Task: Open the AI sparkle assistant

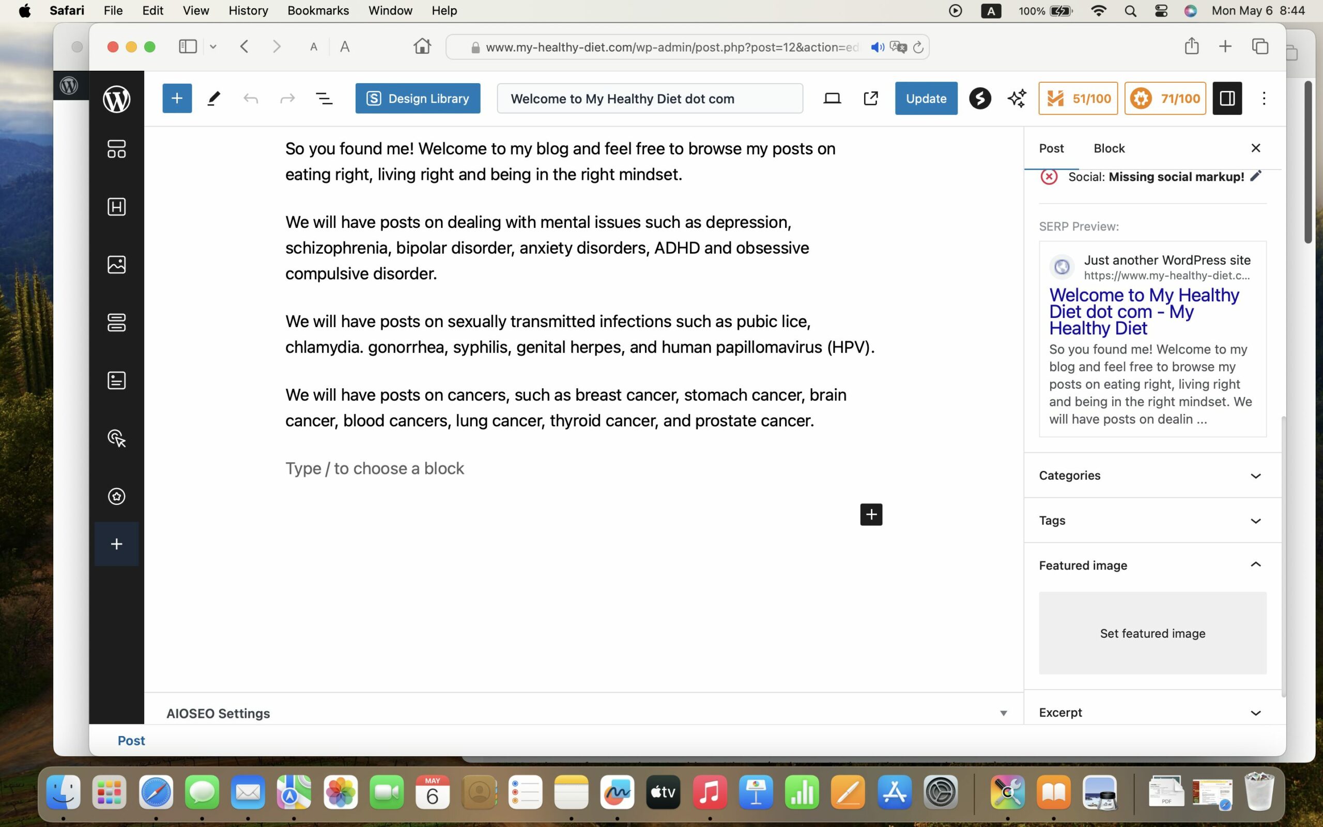Action: pos(1017,98)
